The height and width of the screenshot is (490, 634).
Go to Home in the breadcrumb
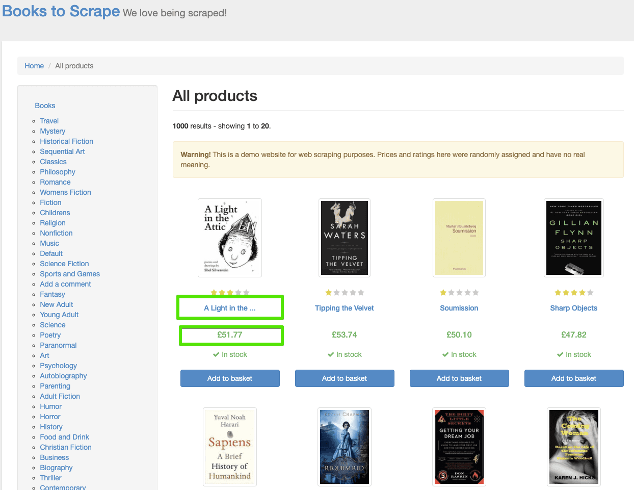pos(34,66)
